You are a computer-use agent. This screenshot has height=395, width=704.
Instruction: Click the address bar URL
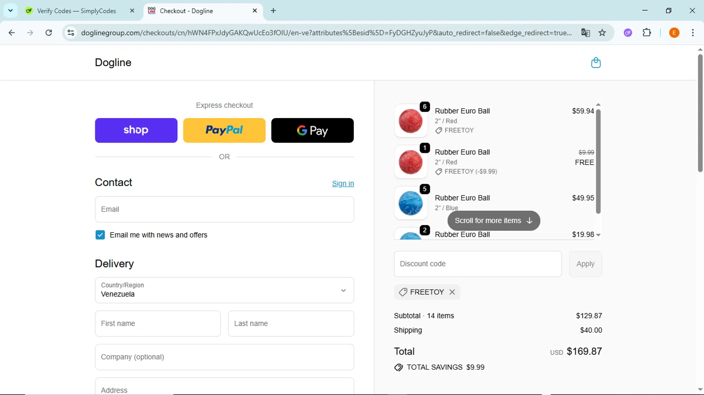(x=326, y=33)
